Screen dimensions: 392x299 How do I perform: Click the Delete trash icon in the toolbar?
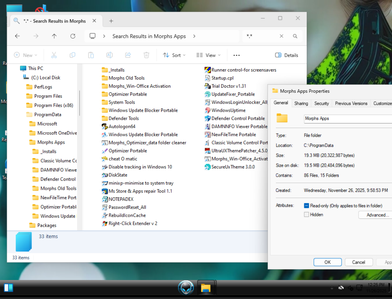click(x=146, y=55)
